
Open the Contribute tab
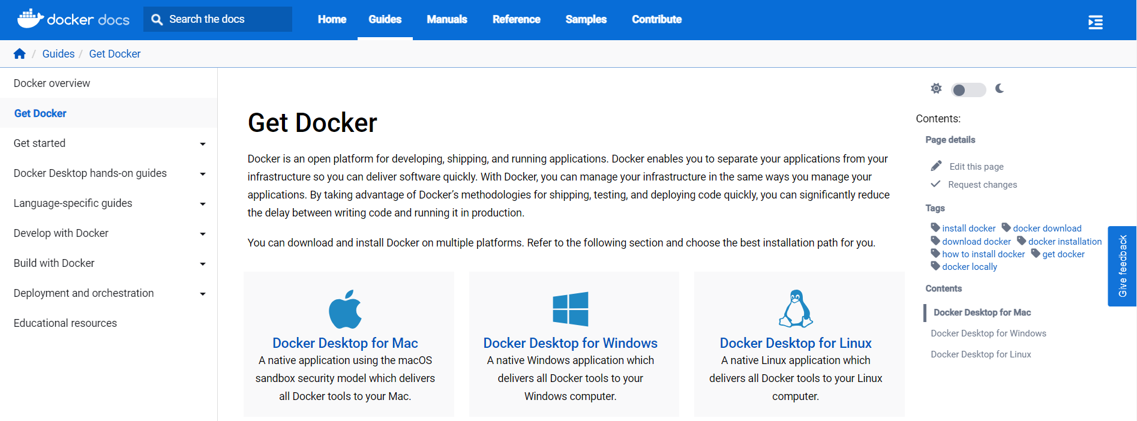[x=657, y=19]
